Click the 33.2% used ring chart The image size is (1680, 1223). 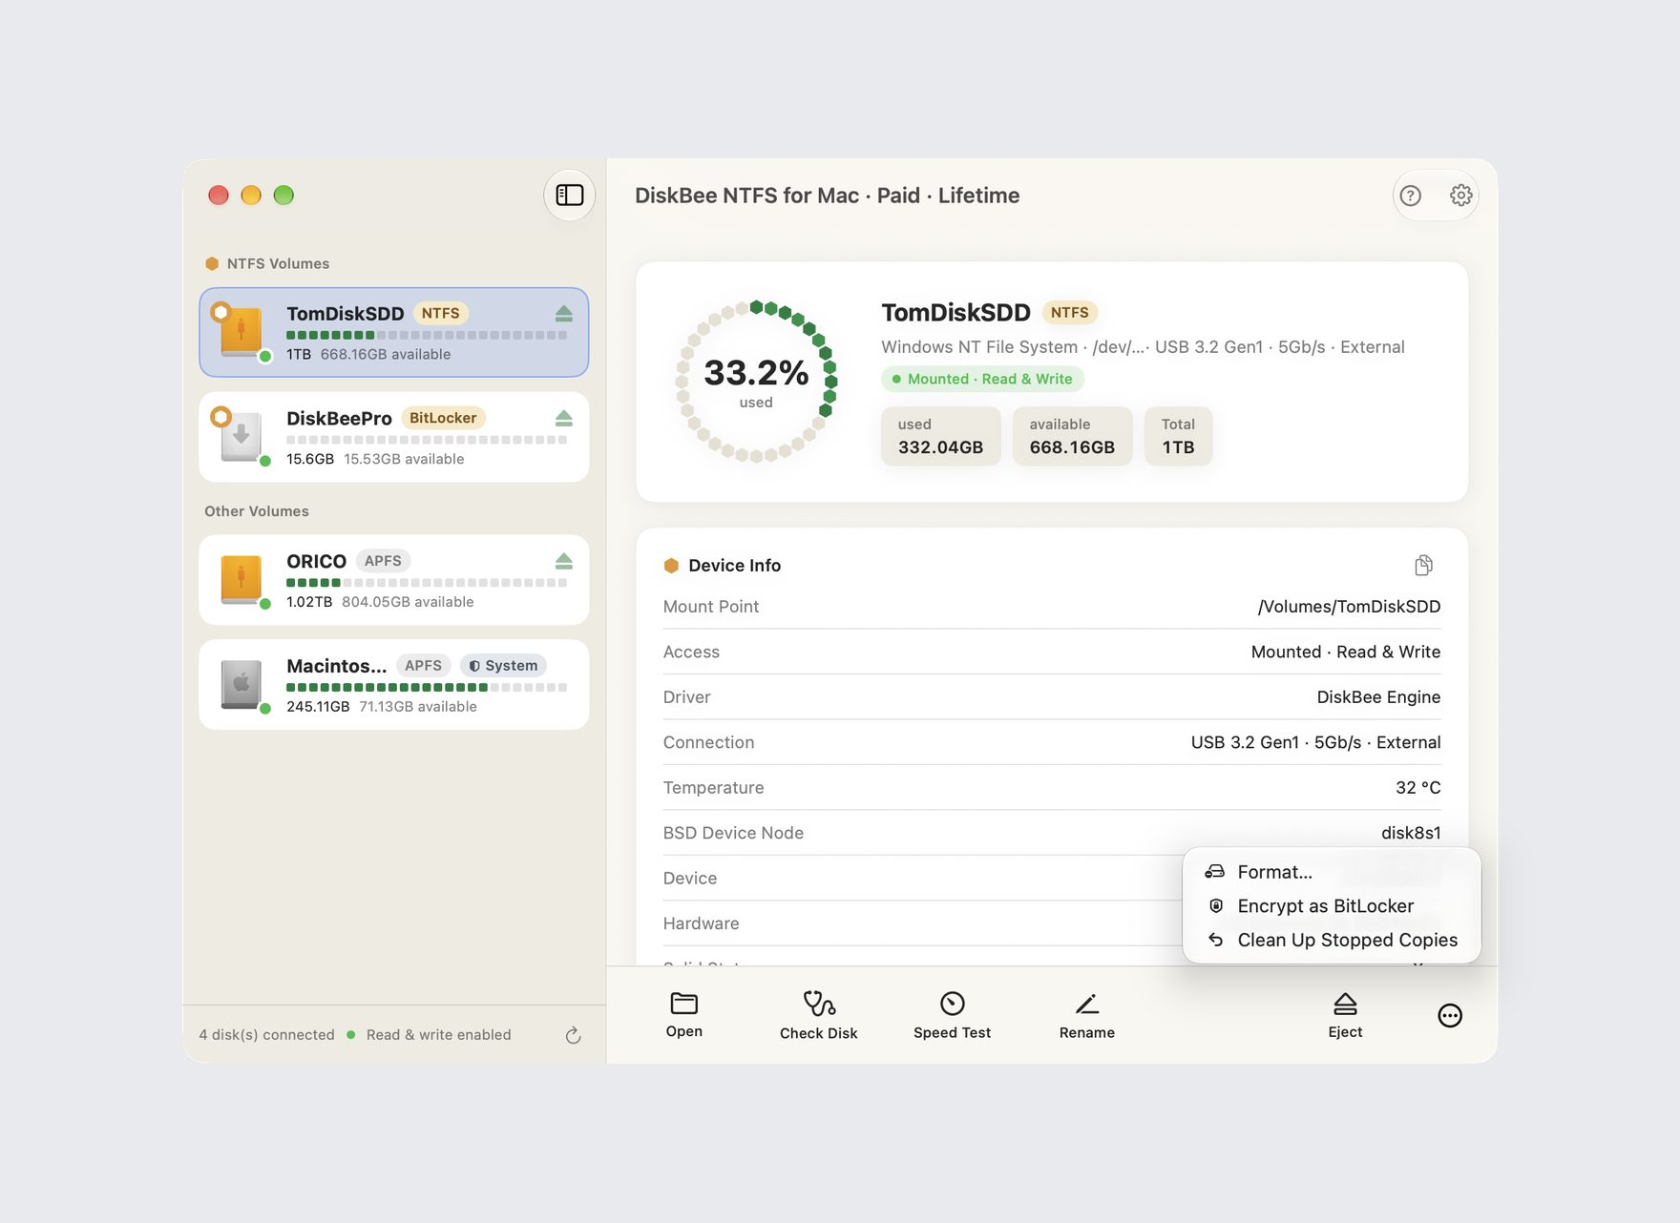pos(756,381)
